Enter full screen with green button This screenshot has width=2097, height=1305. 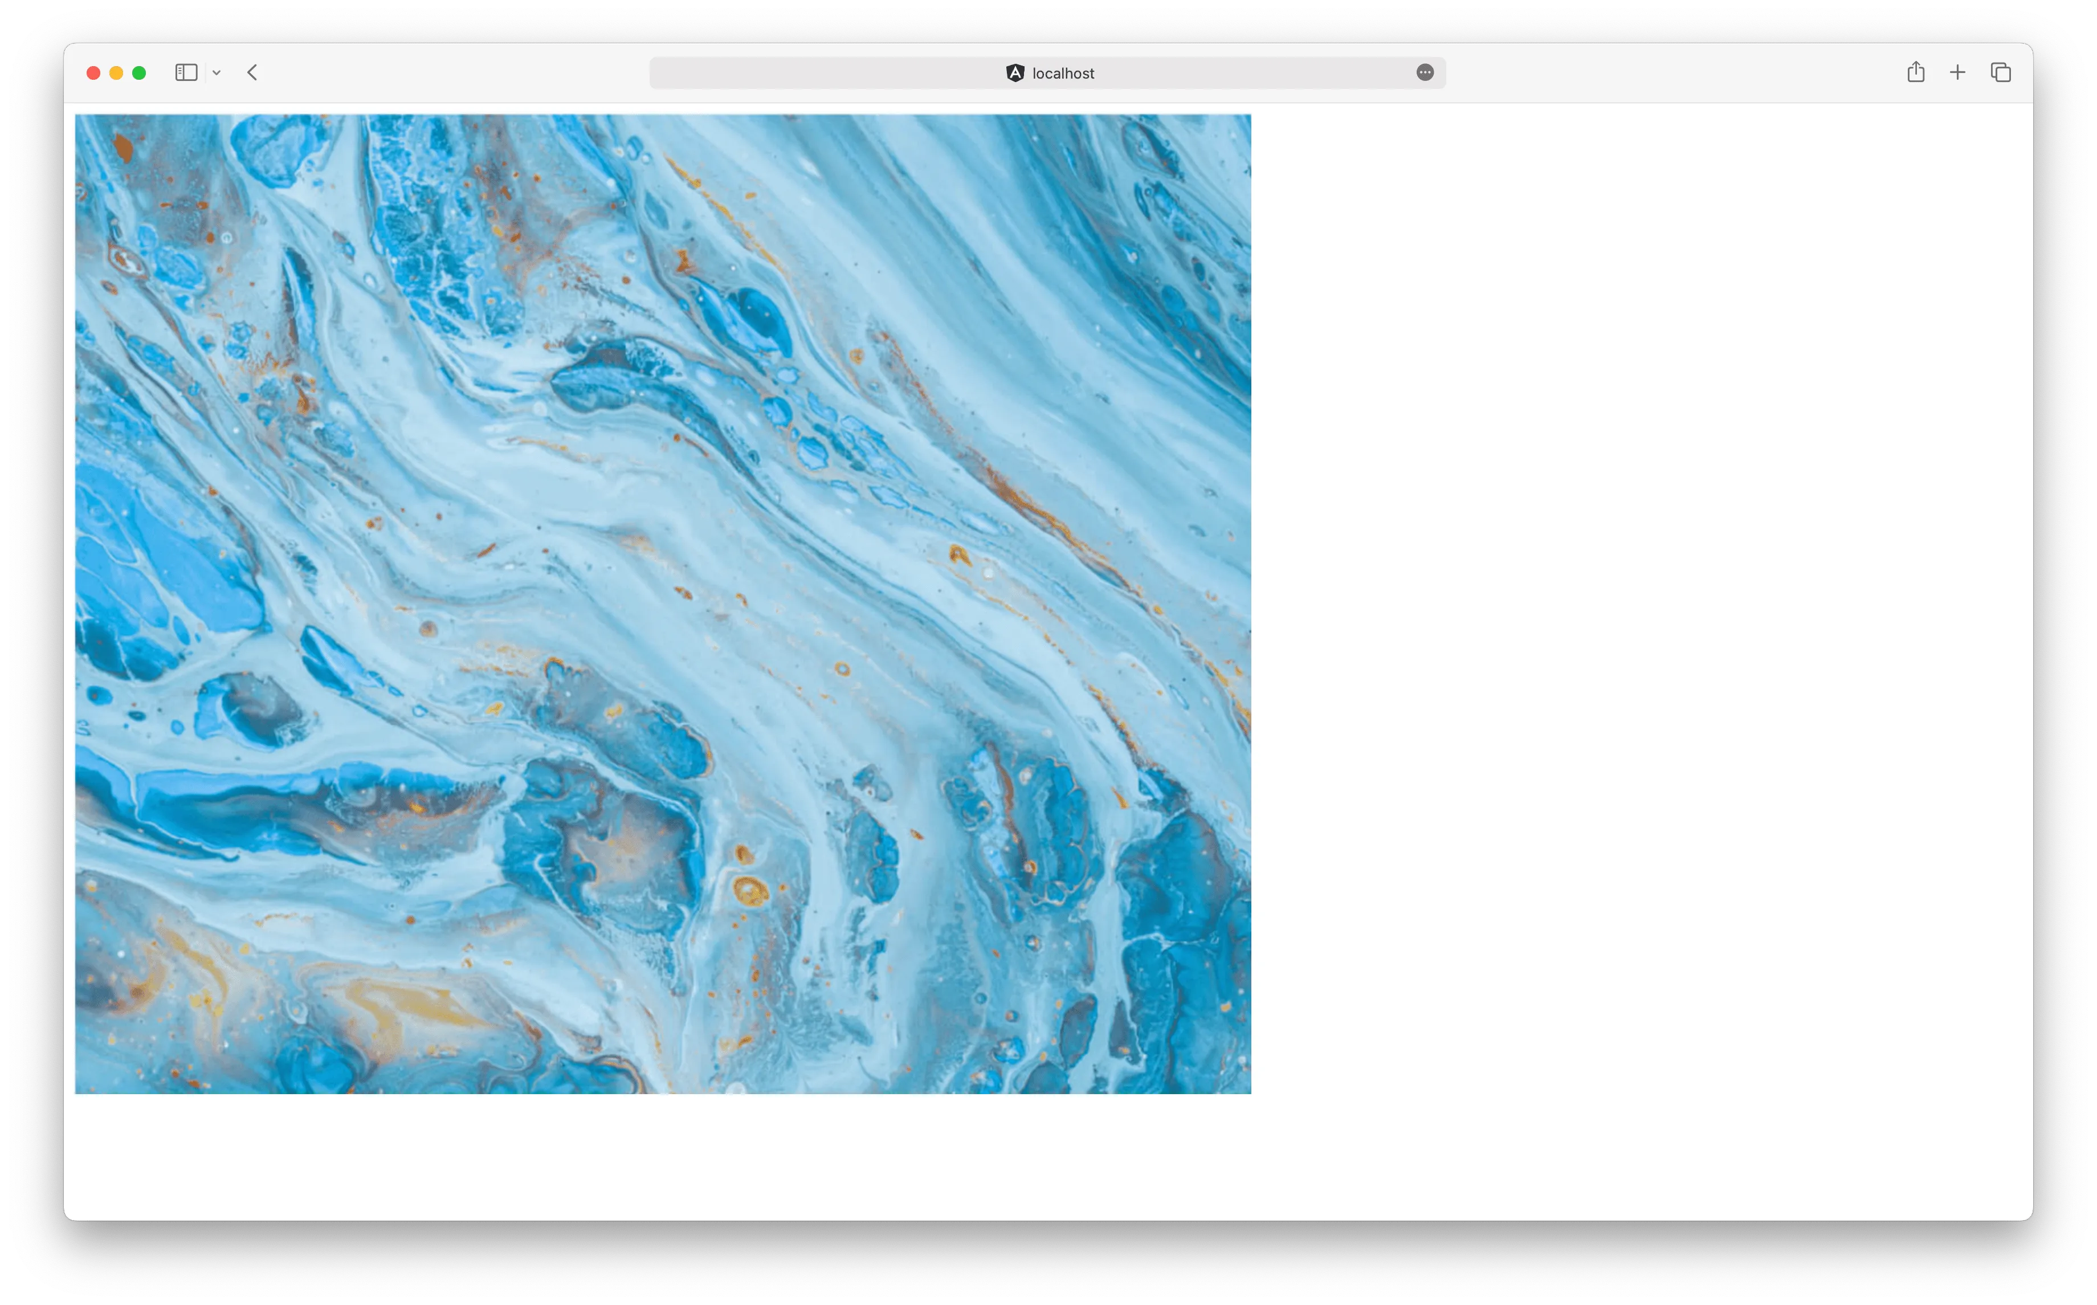(139, 72)
